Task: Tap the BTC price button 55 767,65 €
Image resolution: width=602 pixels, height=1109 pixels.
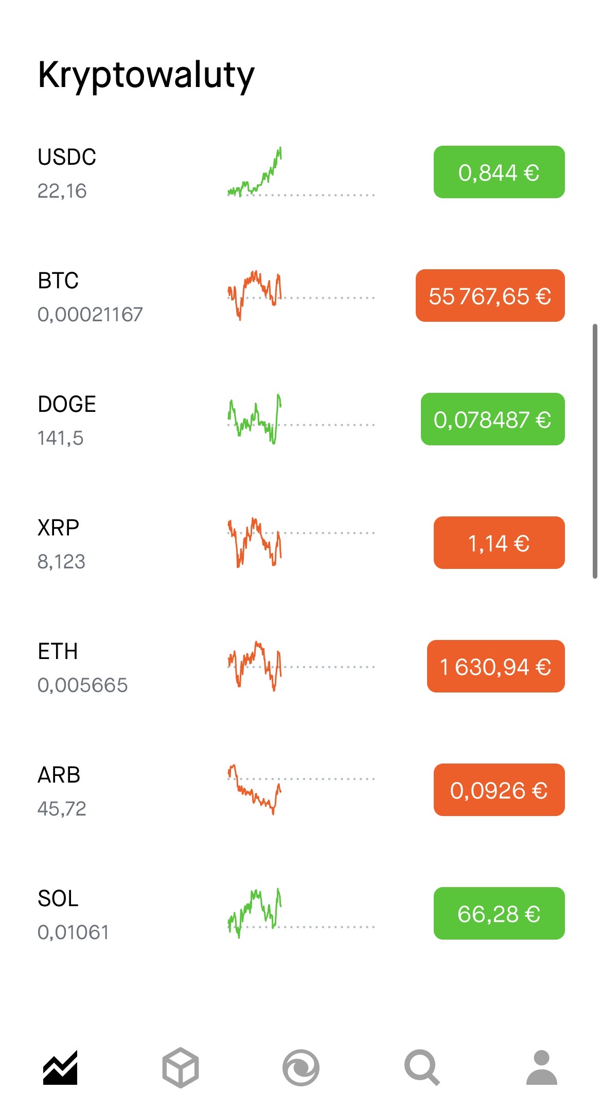Action: point(490,296)
